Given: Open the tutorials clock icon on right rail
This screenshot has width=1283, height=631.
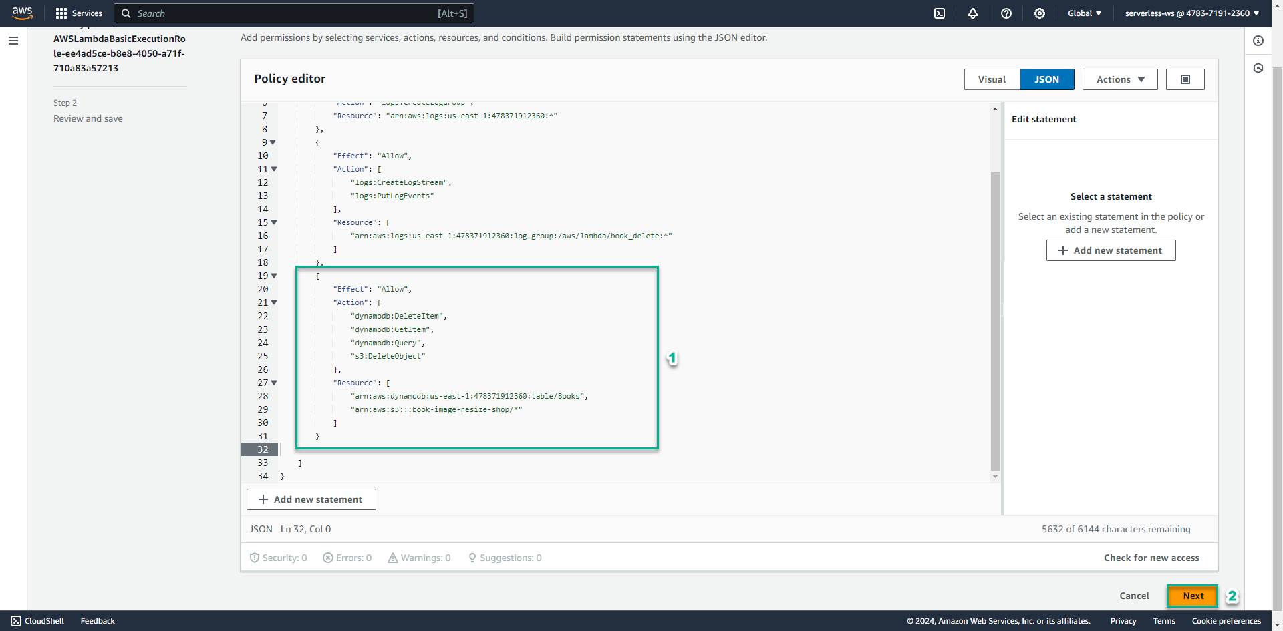Looking at the screenshot, I should point(1258,68).
